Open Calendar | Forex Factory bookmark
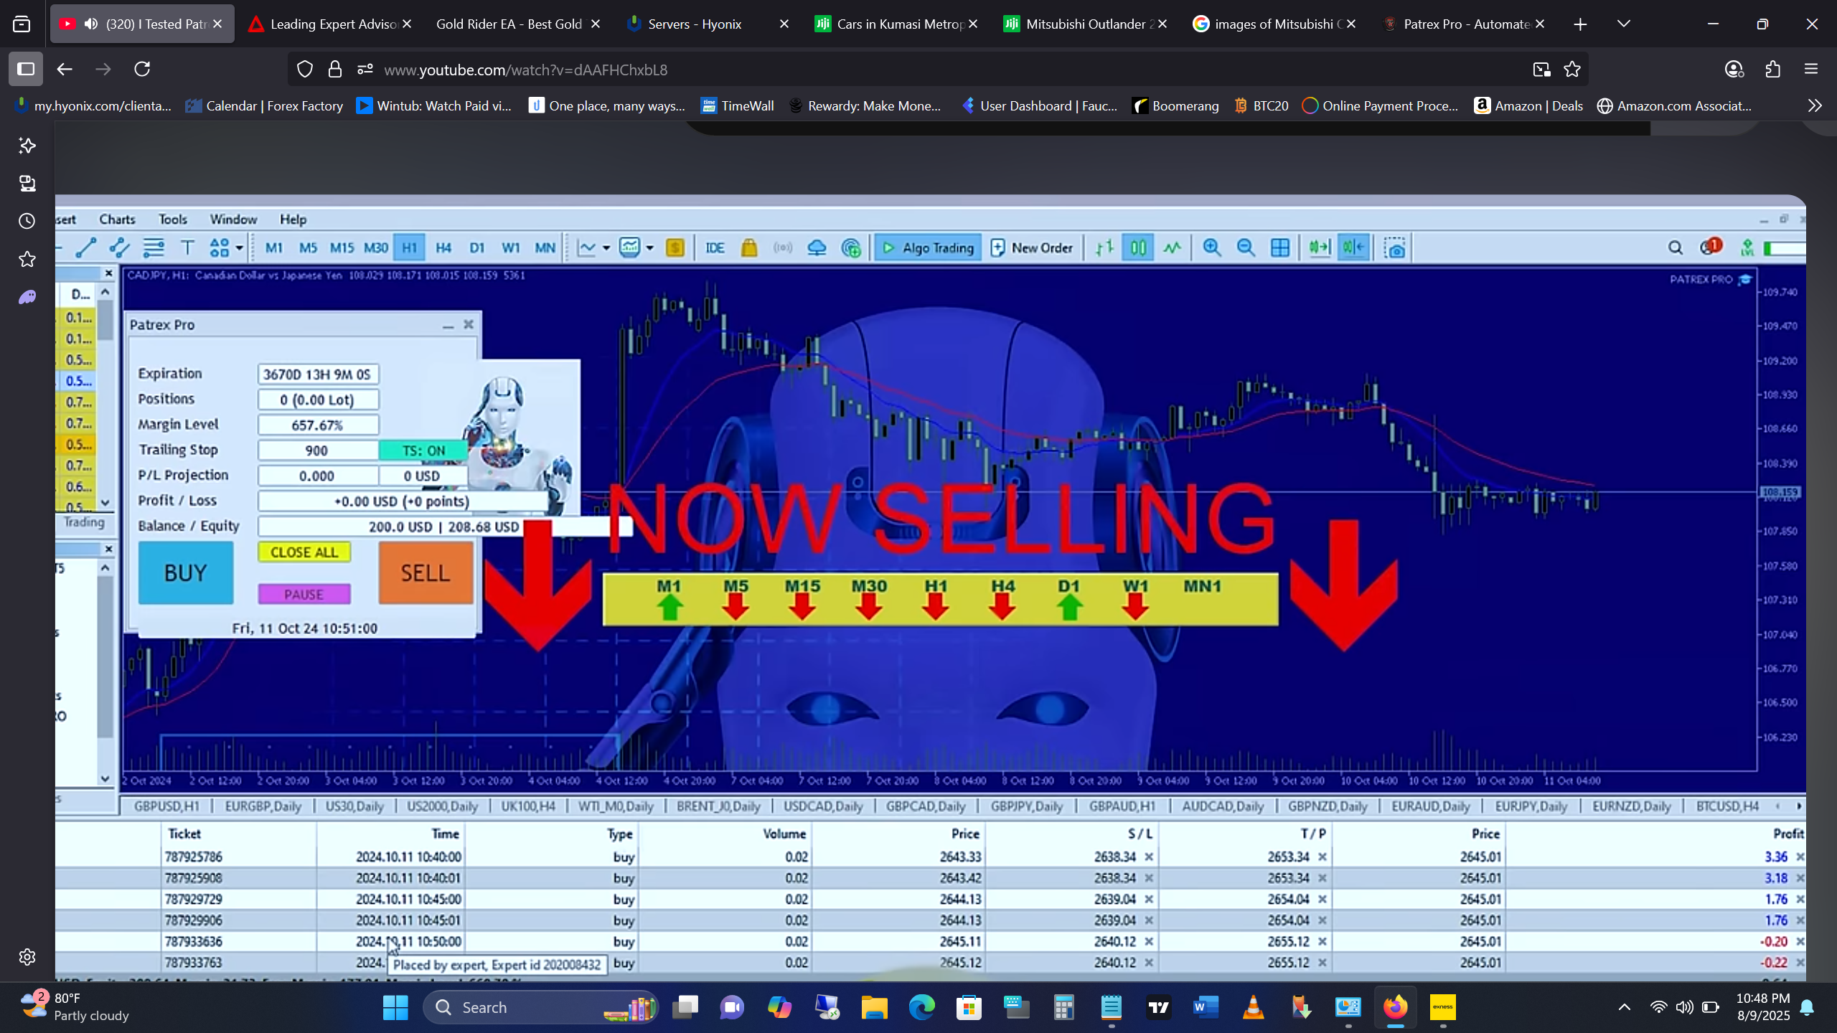 (x=264, y=106)
